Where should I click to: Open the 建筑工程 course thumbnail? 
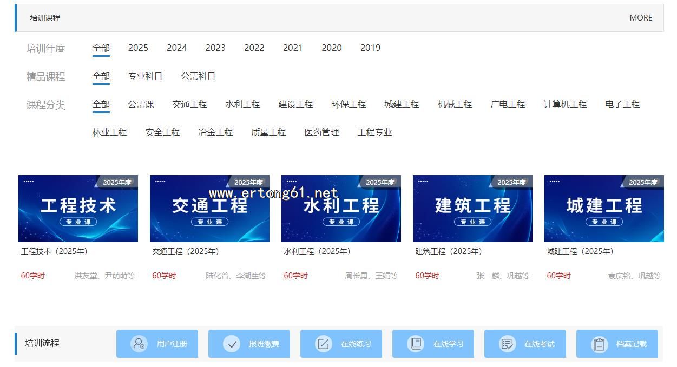pos(472,208)
